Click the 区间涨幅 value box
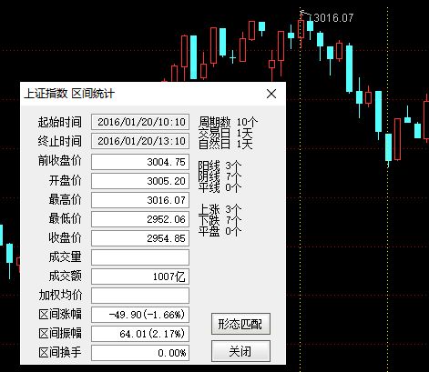The width and height of the screenshot is (429, 372). 140,315
